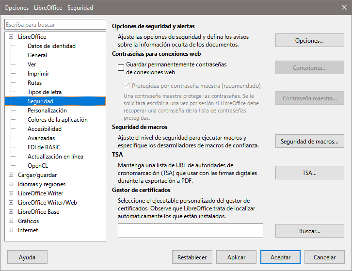Viewport: 352px width, 271px height.
Task: Click the Conexiones... button
Action: click(309, 67)
